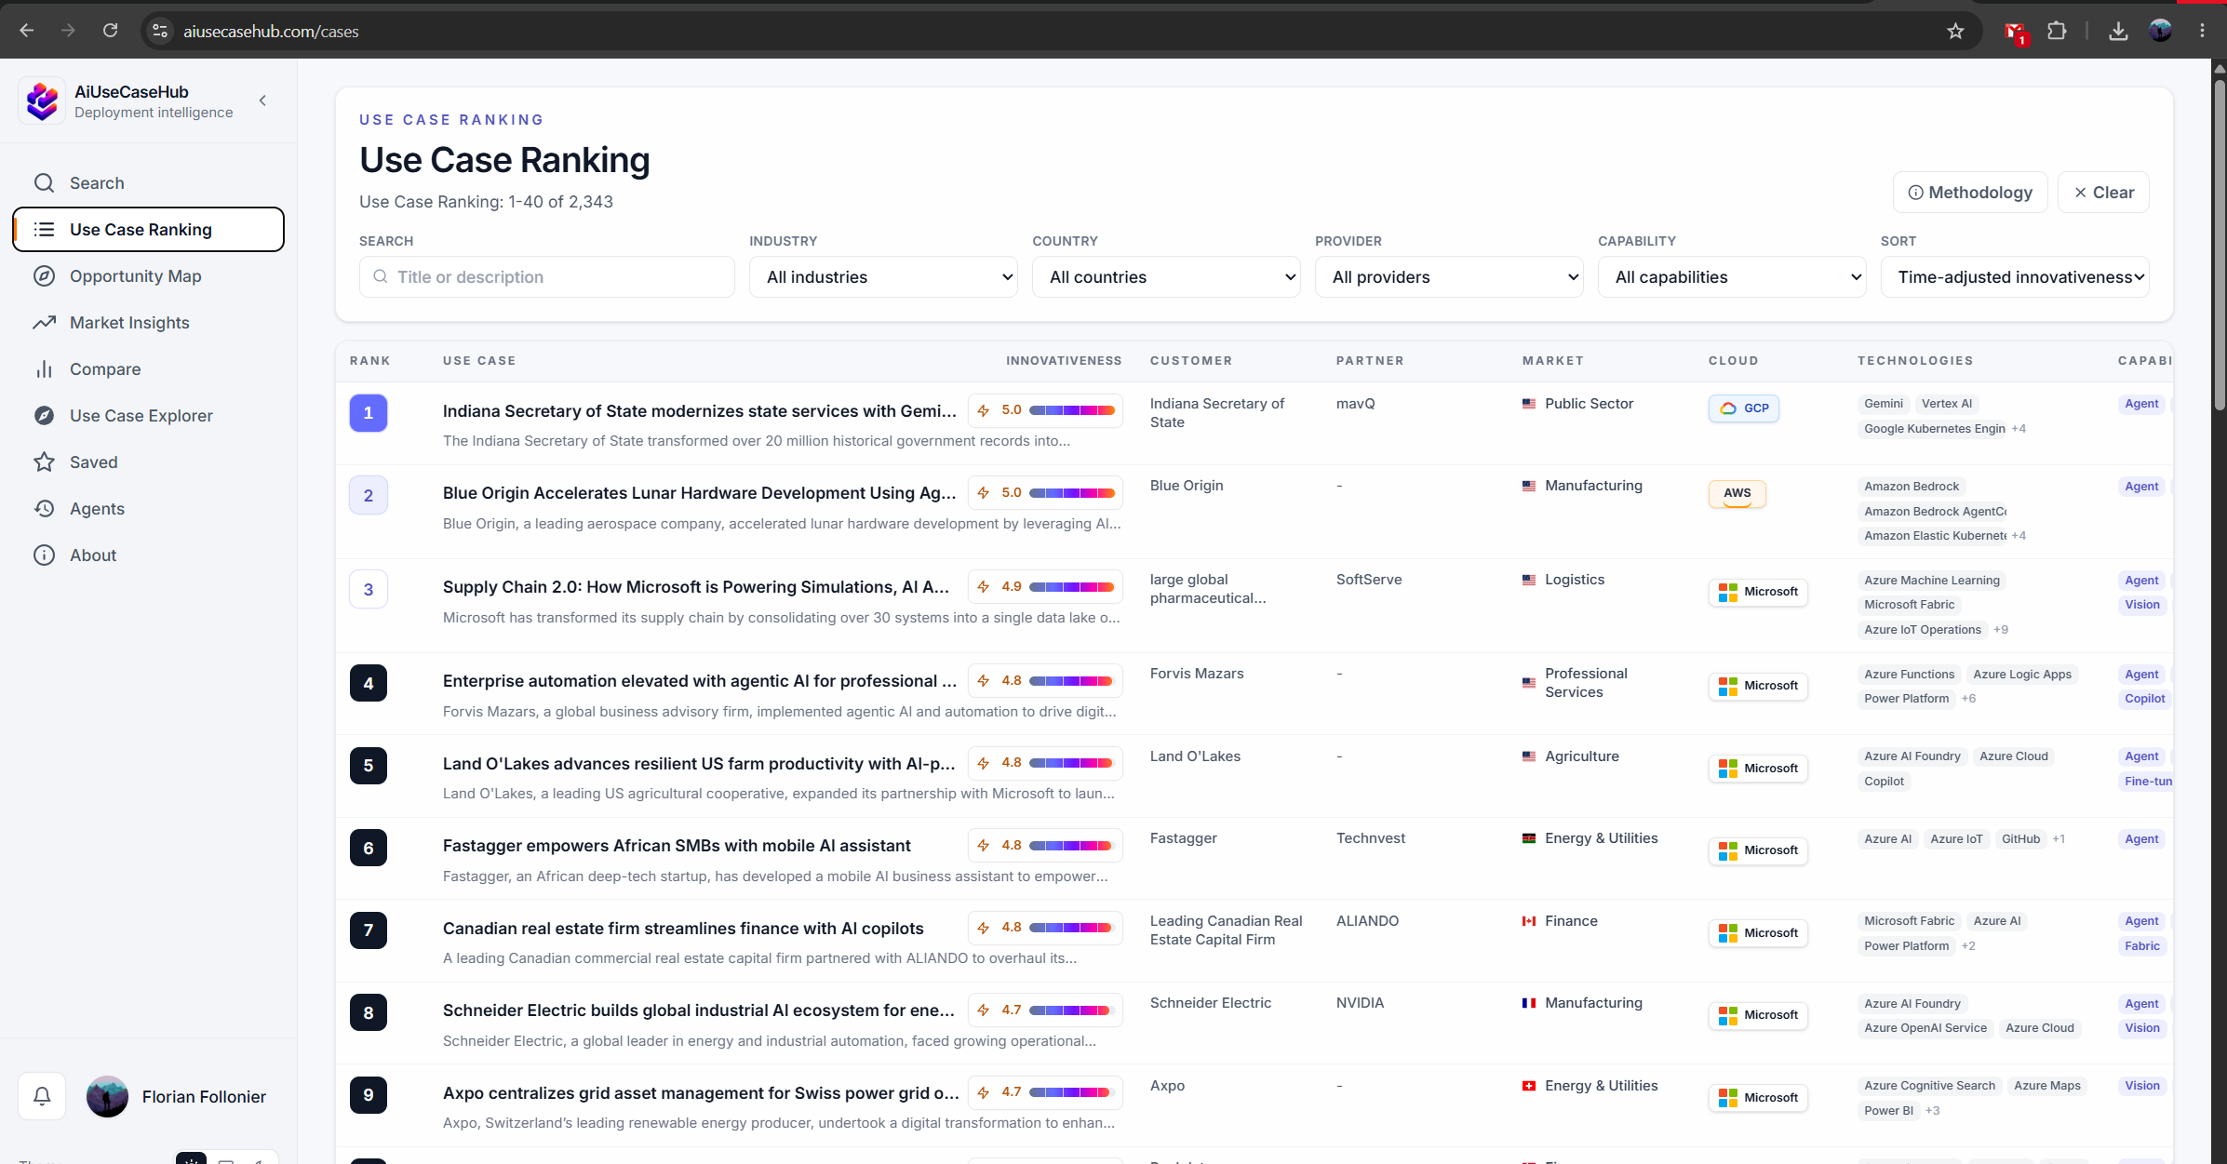
Task: Open the browser extensions puzzle icon
Action: (2057, 31)
